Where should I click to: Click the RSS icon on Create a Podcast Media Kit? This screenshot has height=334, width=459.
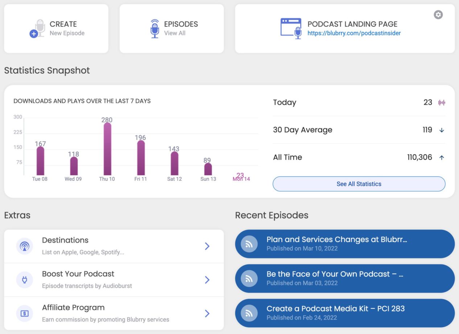[x=249, y=313]
